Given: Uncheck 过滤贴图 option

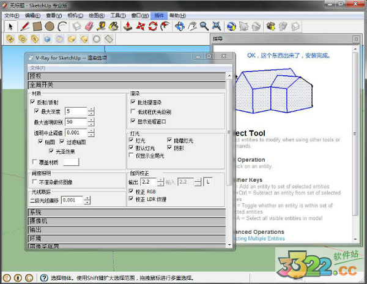Looking at the screenshot, I should pyautogui.click(x=62, y=141).
